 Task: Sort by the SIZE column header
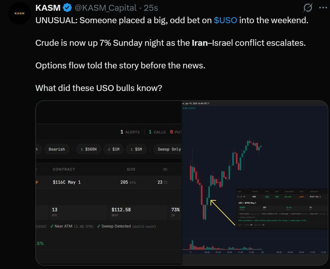pyautogui.click(x=131, y=169)
